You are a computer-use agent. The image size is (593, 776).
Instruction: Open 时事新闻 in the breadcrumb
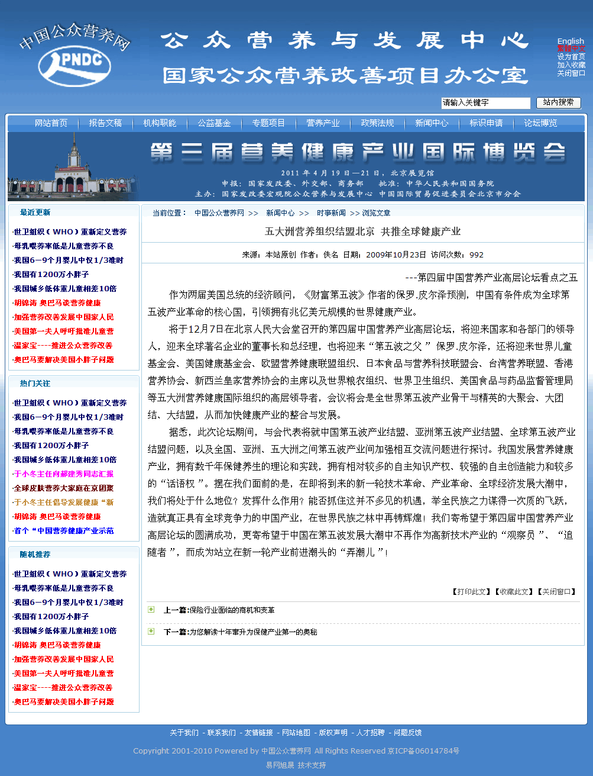coord(331,213)
